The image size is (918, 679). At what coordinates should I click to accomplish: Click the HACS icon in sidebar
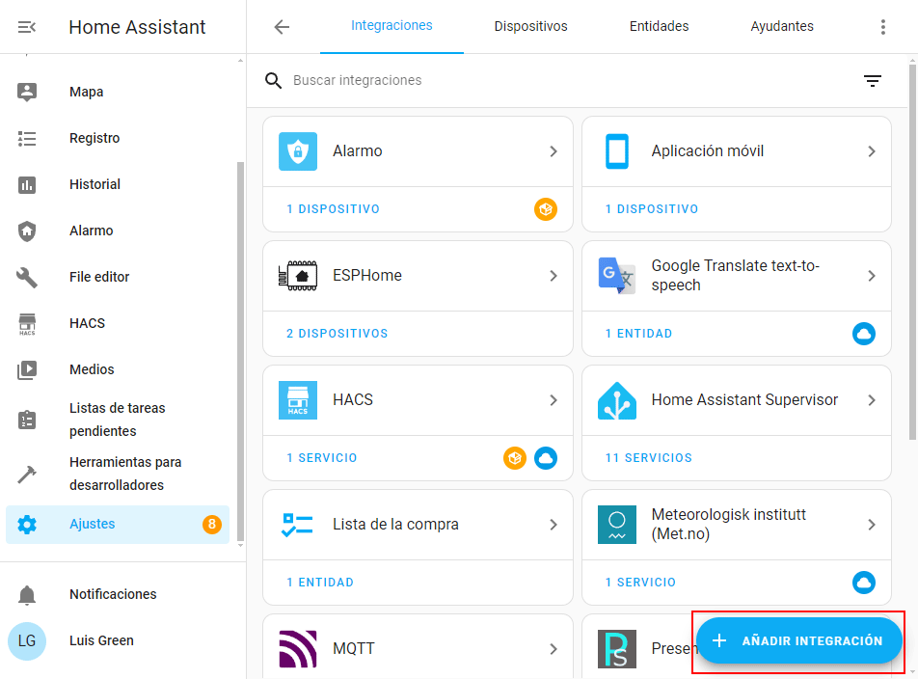27,323
